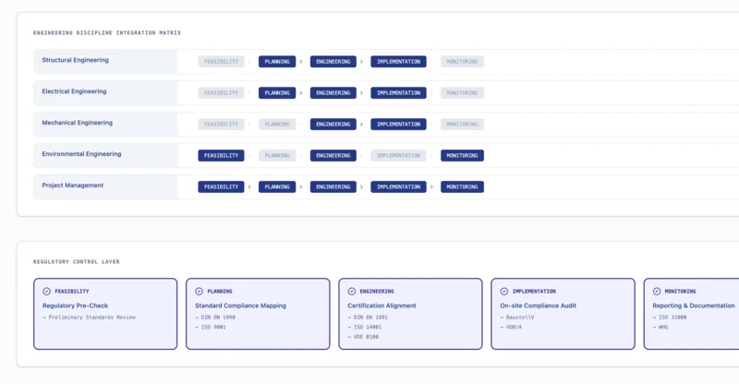Click the check icon on Implementation card
Viewport: 739px width, 384px height.
pos(503,292)
